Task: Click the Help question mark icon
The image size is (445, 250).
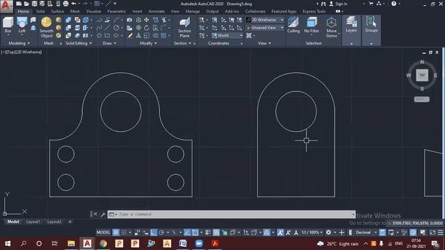Action: coord(394,3)
